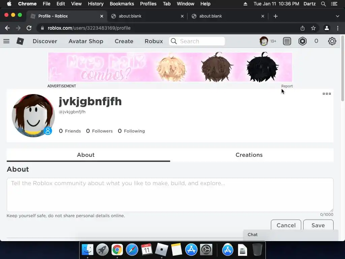This screenshot has width=345, height=259.
Task: Close the Profile - Roblox tab
Action: [102, 16]
